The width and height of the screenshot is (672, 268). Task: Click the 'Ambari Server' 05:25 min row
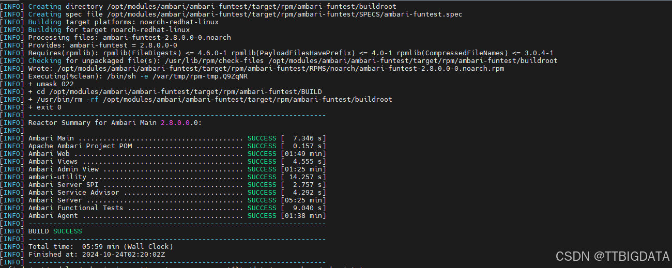pos(163,200)
